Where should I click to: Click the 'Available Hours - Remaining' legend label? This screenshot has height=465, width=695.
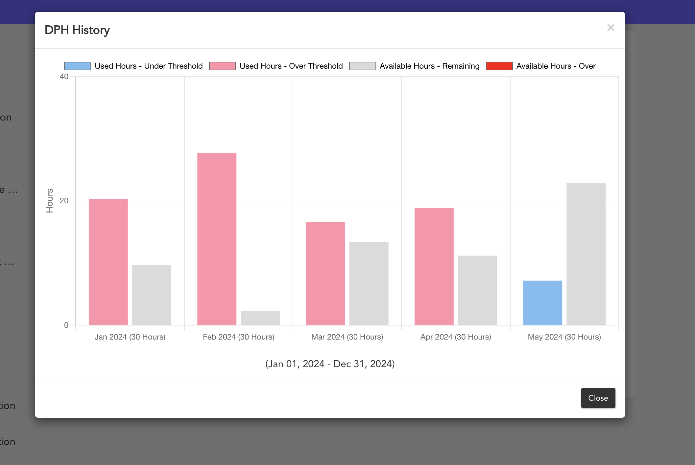click(x=430, y=66)
